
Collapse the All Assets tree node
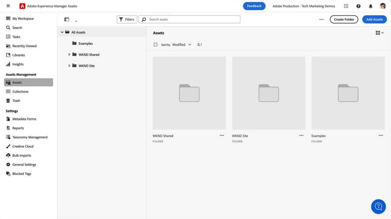pyautogui.click(x=62, y=32)
